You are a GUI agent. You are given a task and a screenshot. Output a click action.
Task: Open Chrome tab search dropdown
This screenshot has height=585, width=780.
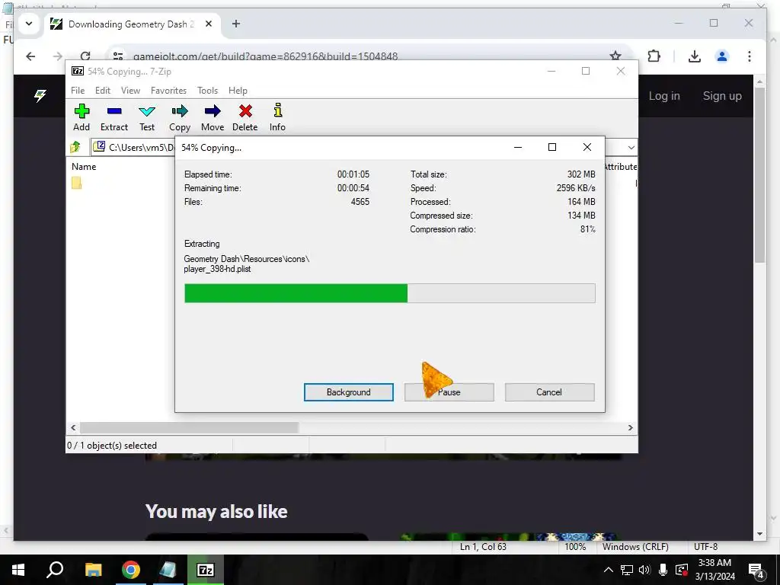click(29, 24)
